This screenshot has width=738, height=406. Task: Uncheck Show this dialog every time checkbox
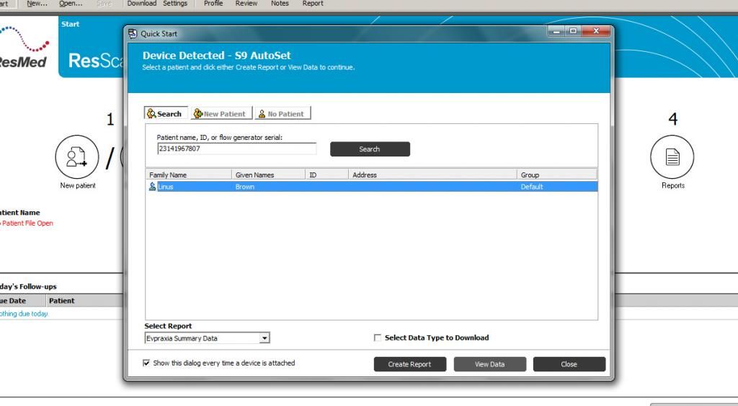(x=146, y=363)
